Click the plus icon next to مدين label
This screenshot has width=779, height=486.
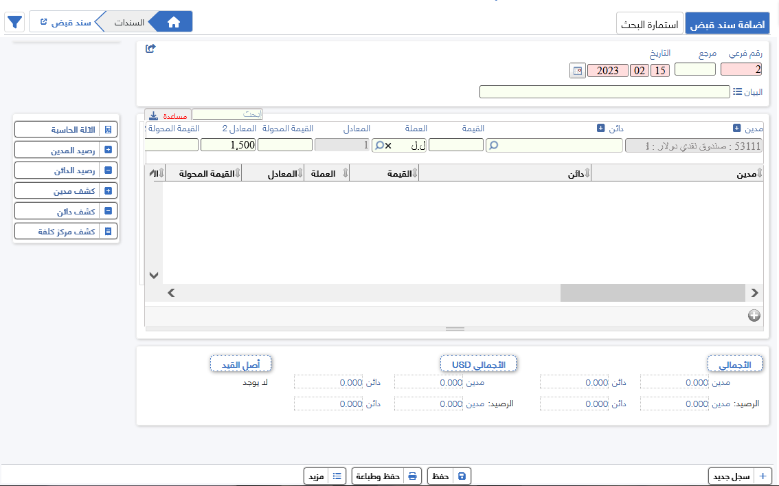(737, 129)
